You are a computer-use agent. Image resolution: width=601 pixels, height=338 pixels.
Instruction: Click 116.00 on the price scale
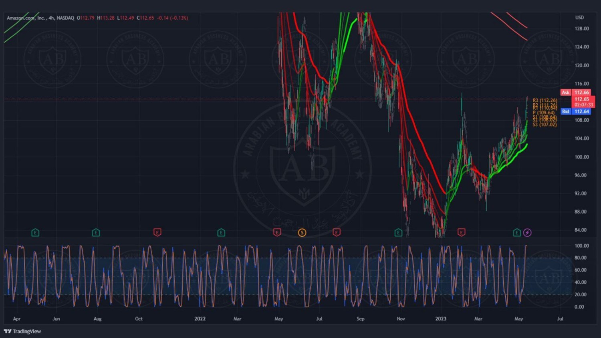point(581,84)
